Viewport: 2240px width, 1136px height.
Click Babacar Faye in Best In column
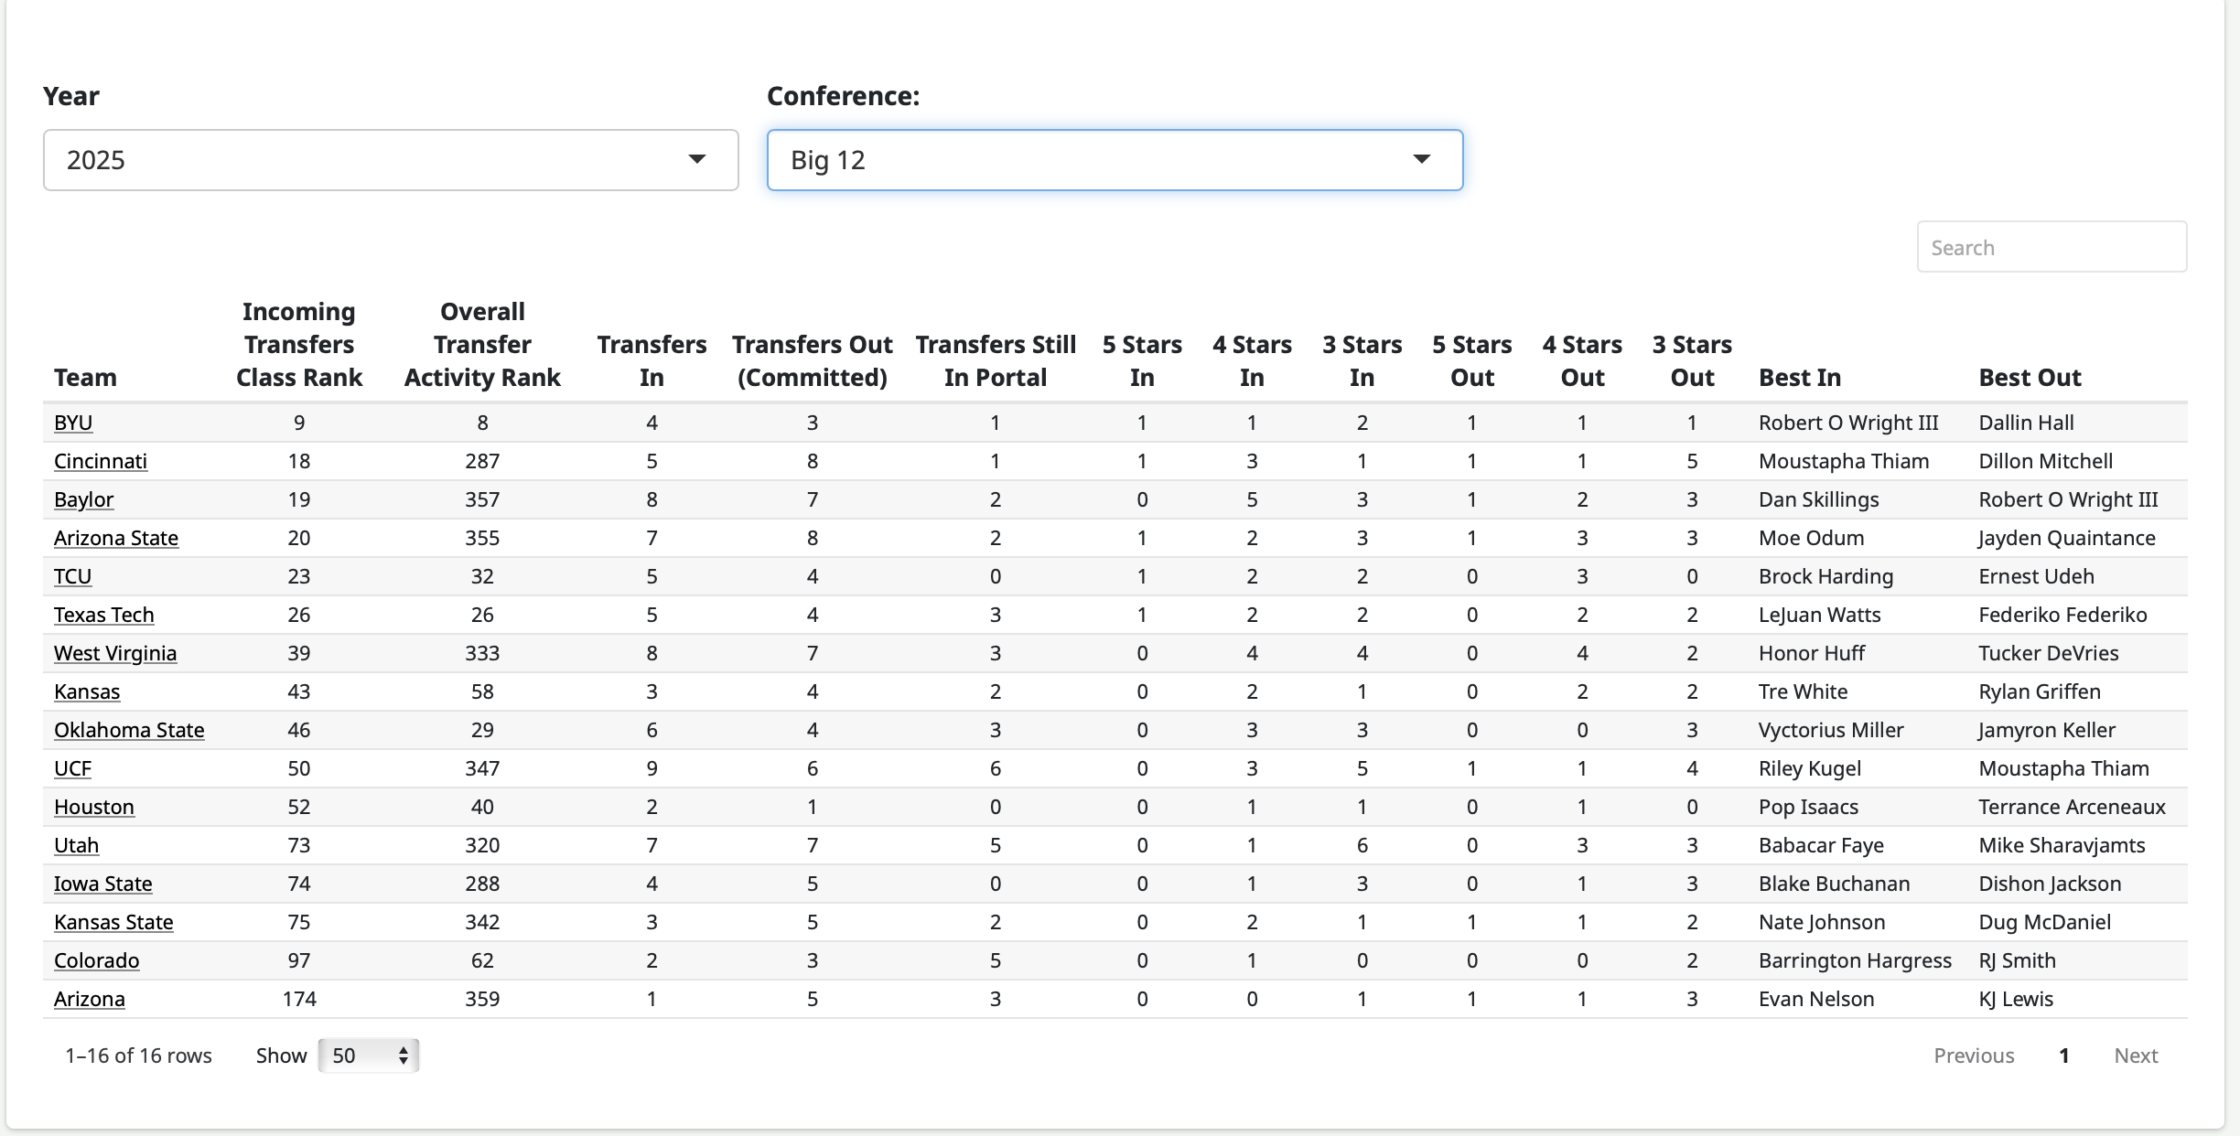coord(1821,845)
